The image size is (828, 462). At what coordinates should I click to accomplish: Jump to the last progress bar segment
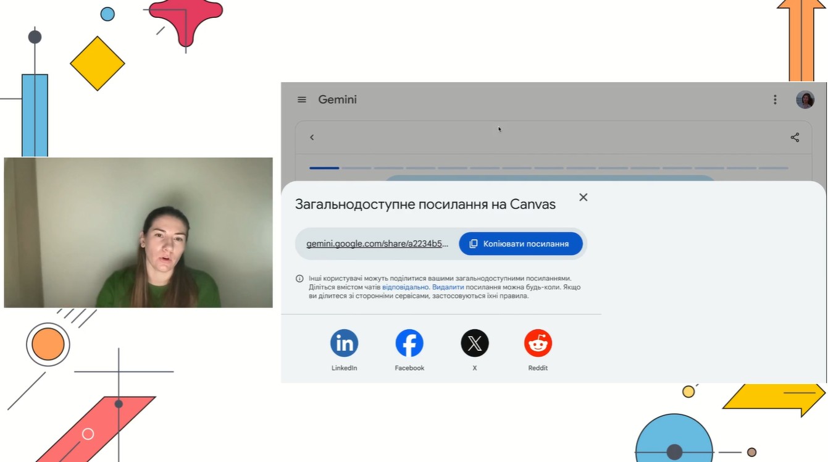pyautogui.click(x=773, y=168)
